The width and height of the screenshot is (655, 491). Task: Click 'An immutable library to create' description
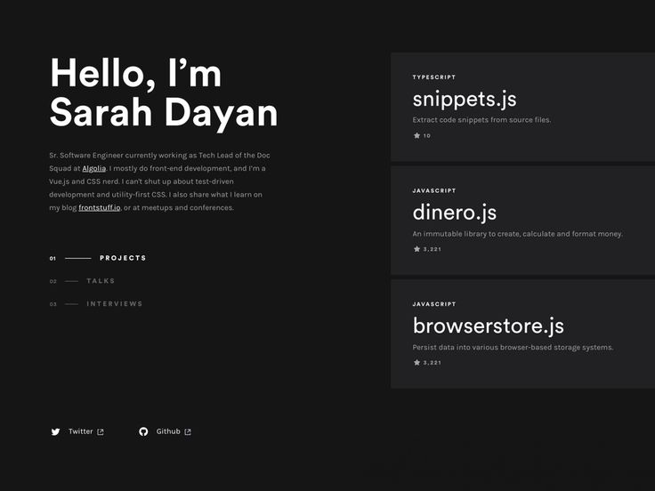518,234
